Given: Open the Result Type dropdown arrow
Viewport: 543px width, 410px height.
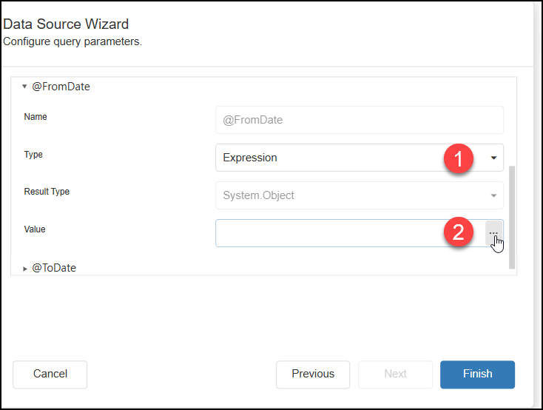Looking at the screenshot, I should [493, 195].
